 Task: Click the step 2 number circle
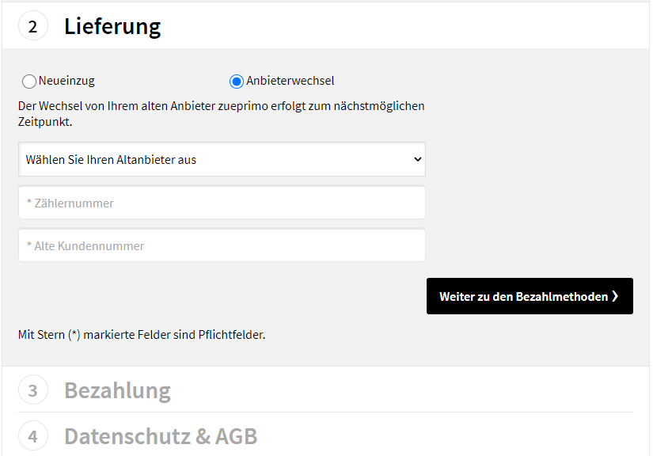click(32, 26)
